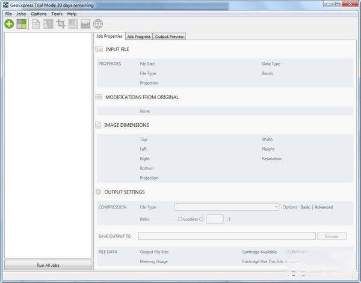Select the Crop tool icon
Viewport: 361px width, 283px height.
[61, 24]
